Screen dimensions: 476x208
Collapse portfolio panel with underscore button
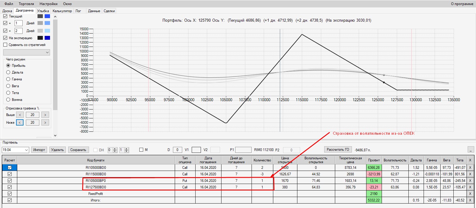(x=471, y=149)
